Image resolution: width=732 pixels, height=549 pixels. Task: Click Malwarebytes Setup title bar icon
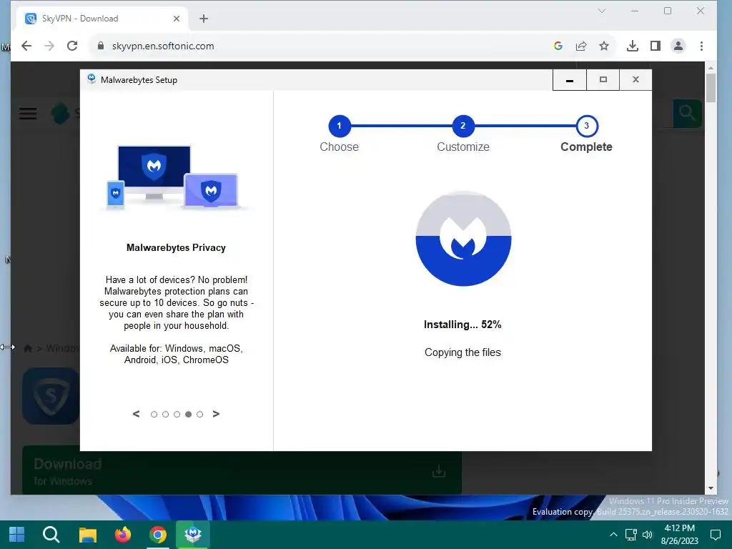pos(91,79)
